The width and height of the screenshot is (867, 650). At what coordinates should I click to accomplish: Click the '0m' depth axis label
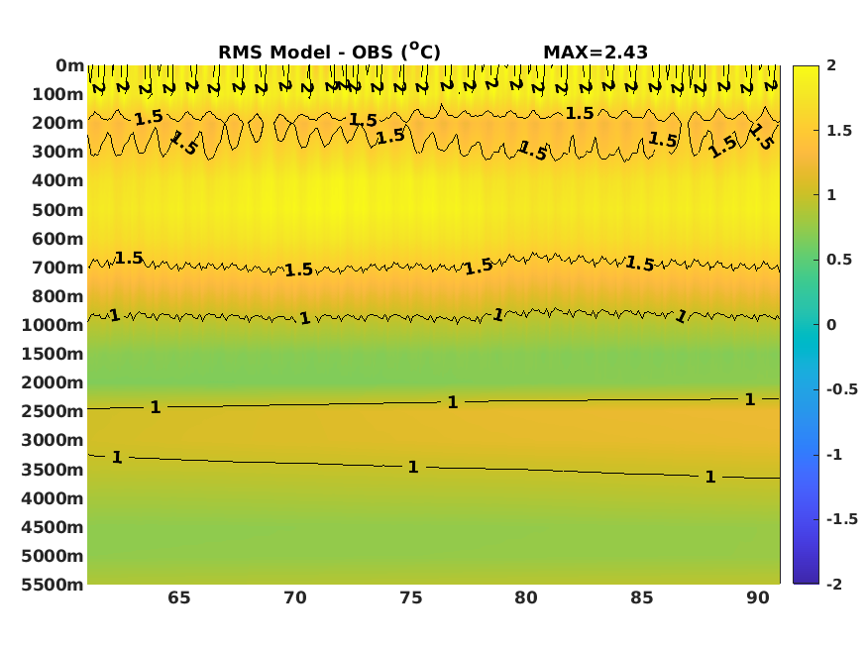pyautogui.click(x=69, y=65)
